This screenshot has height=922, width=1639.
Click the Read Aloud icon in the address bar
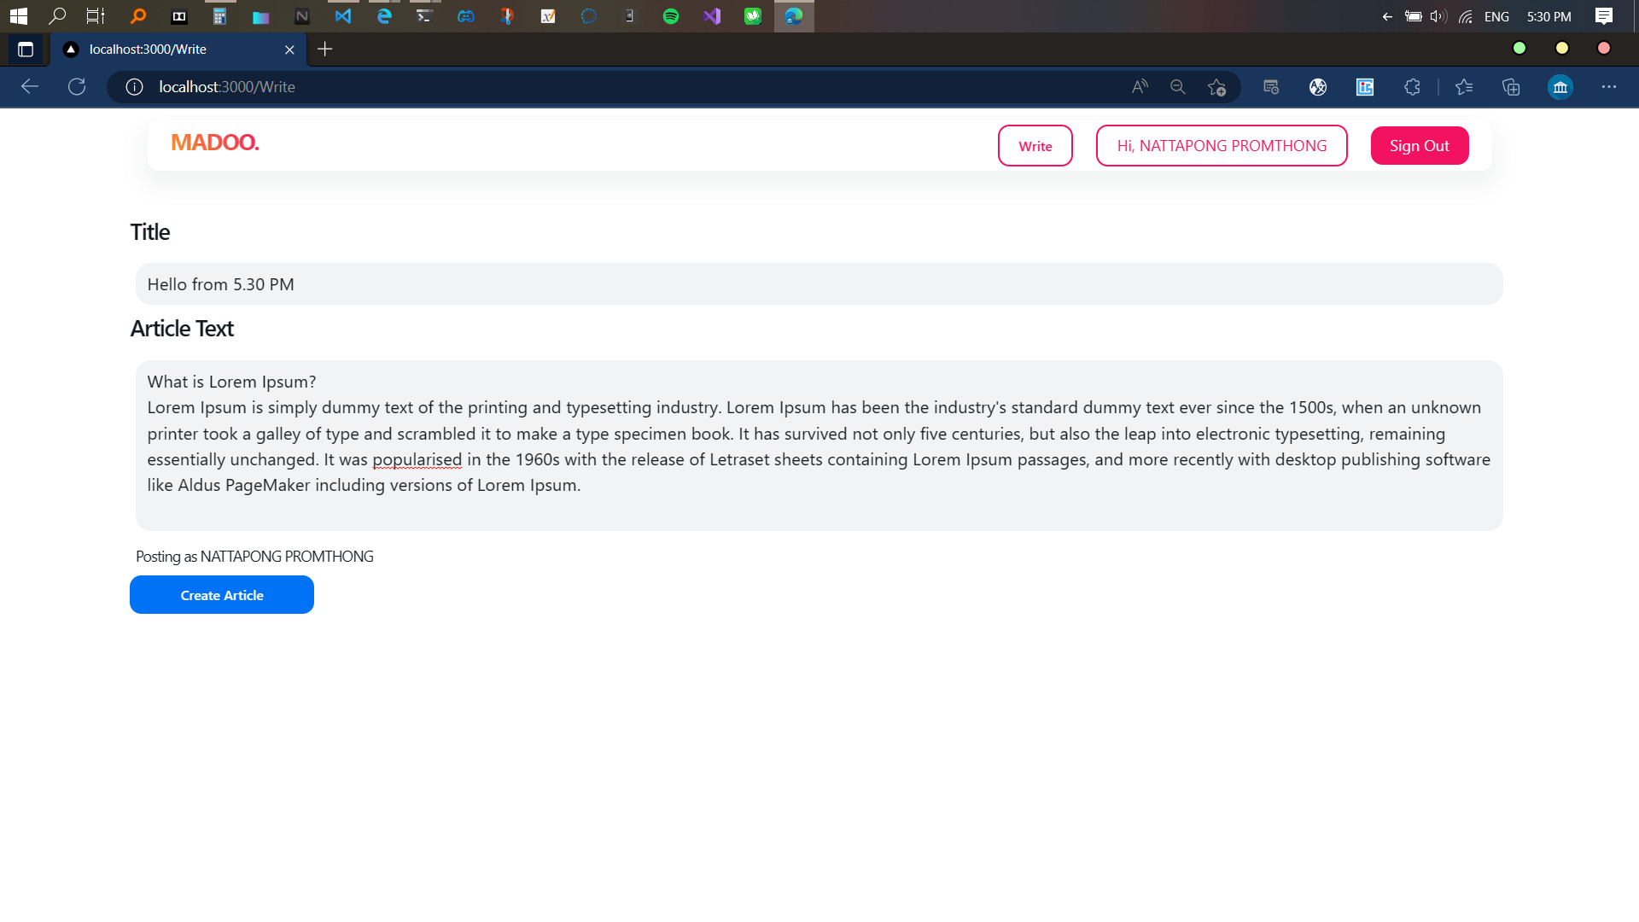[x=1140, y=87]
